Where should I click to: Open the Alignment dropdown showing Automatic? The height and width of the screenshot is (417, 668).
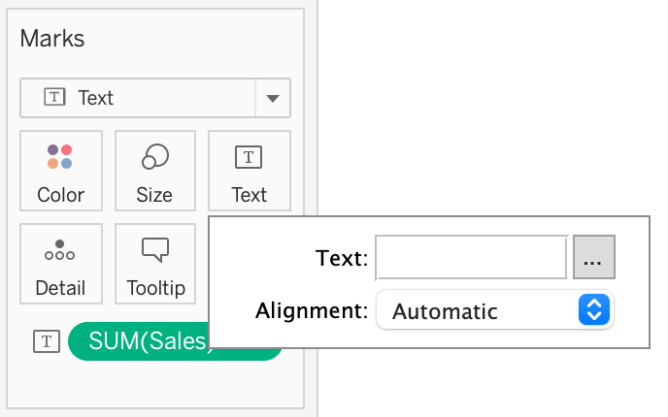[x=484, y=311]
